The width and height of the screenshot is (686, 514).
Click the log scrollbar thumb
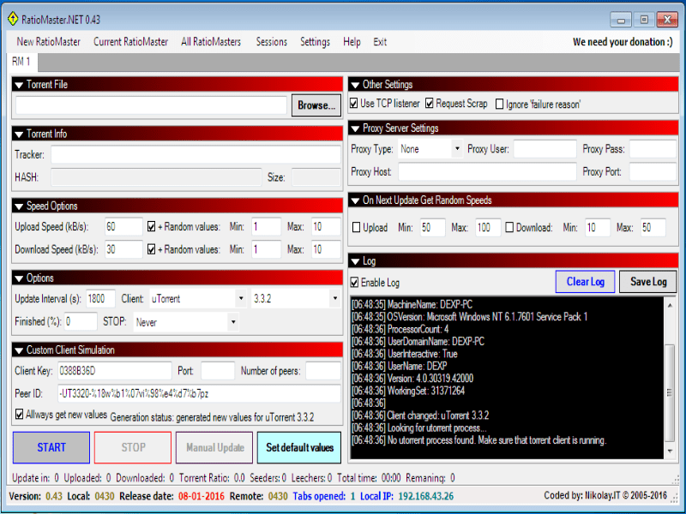coord(670,393)
